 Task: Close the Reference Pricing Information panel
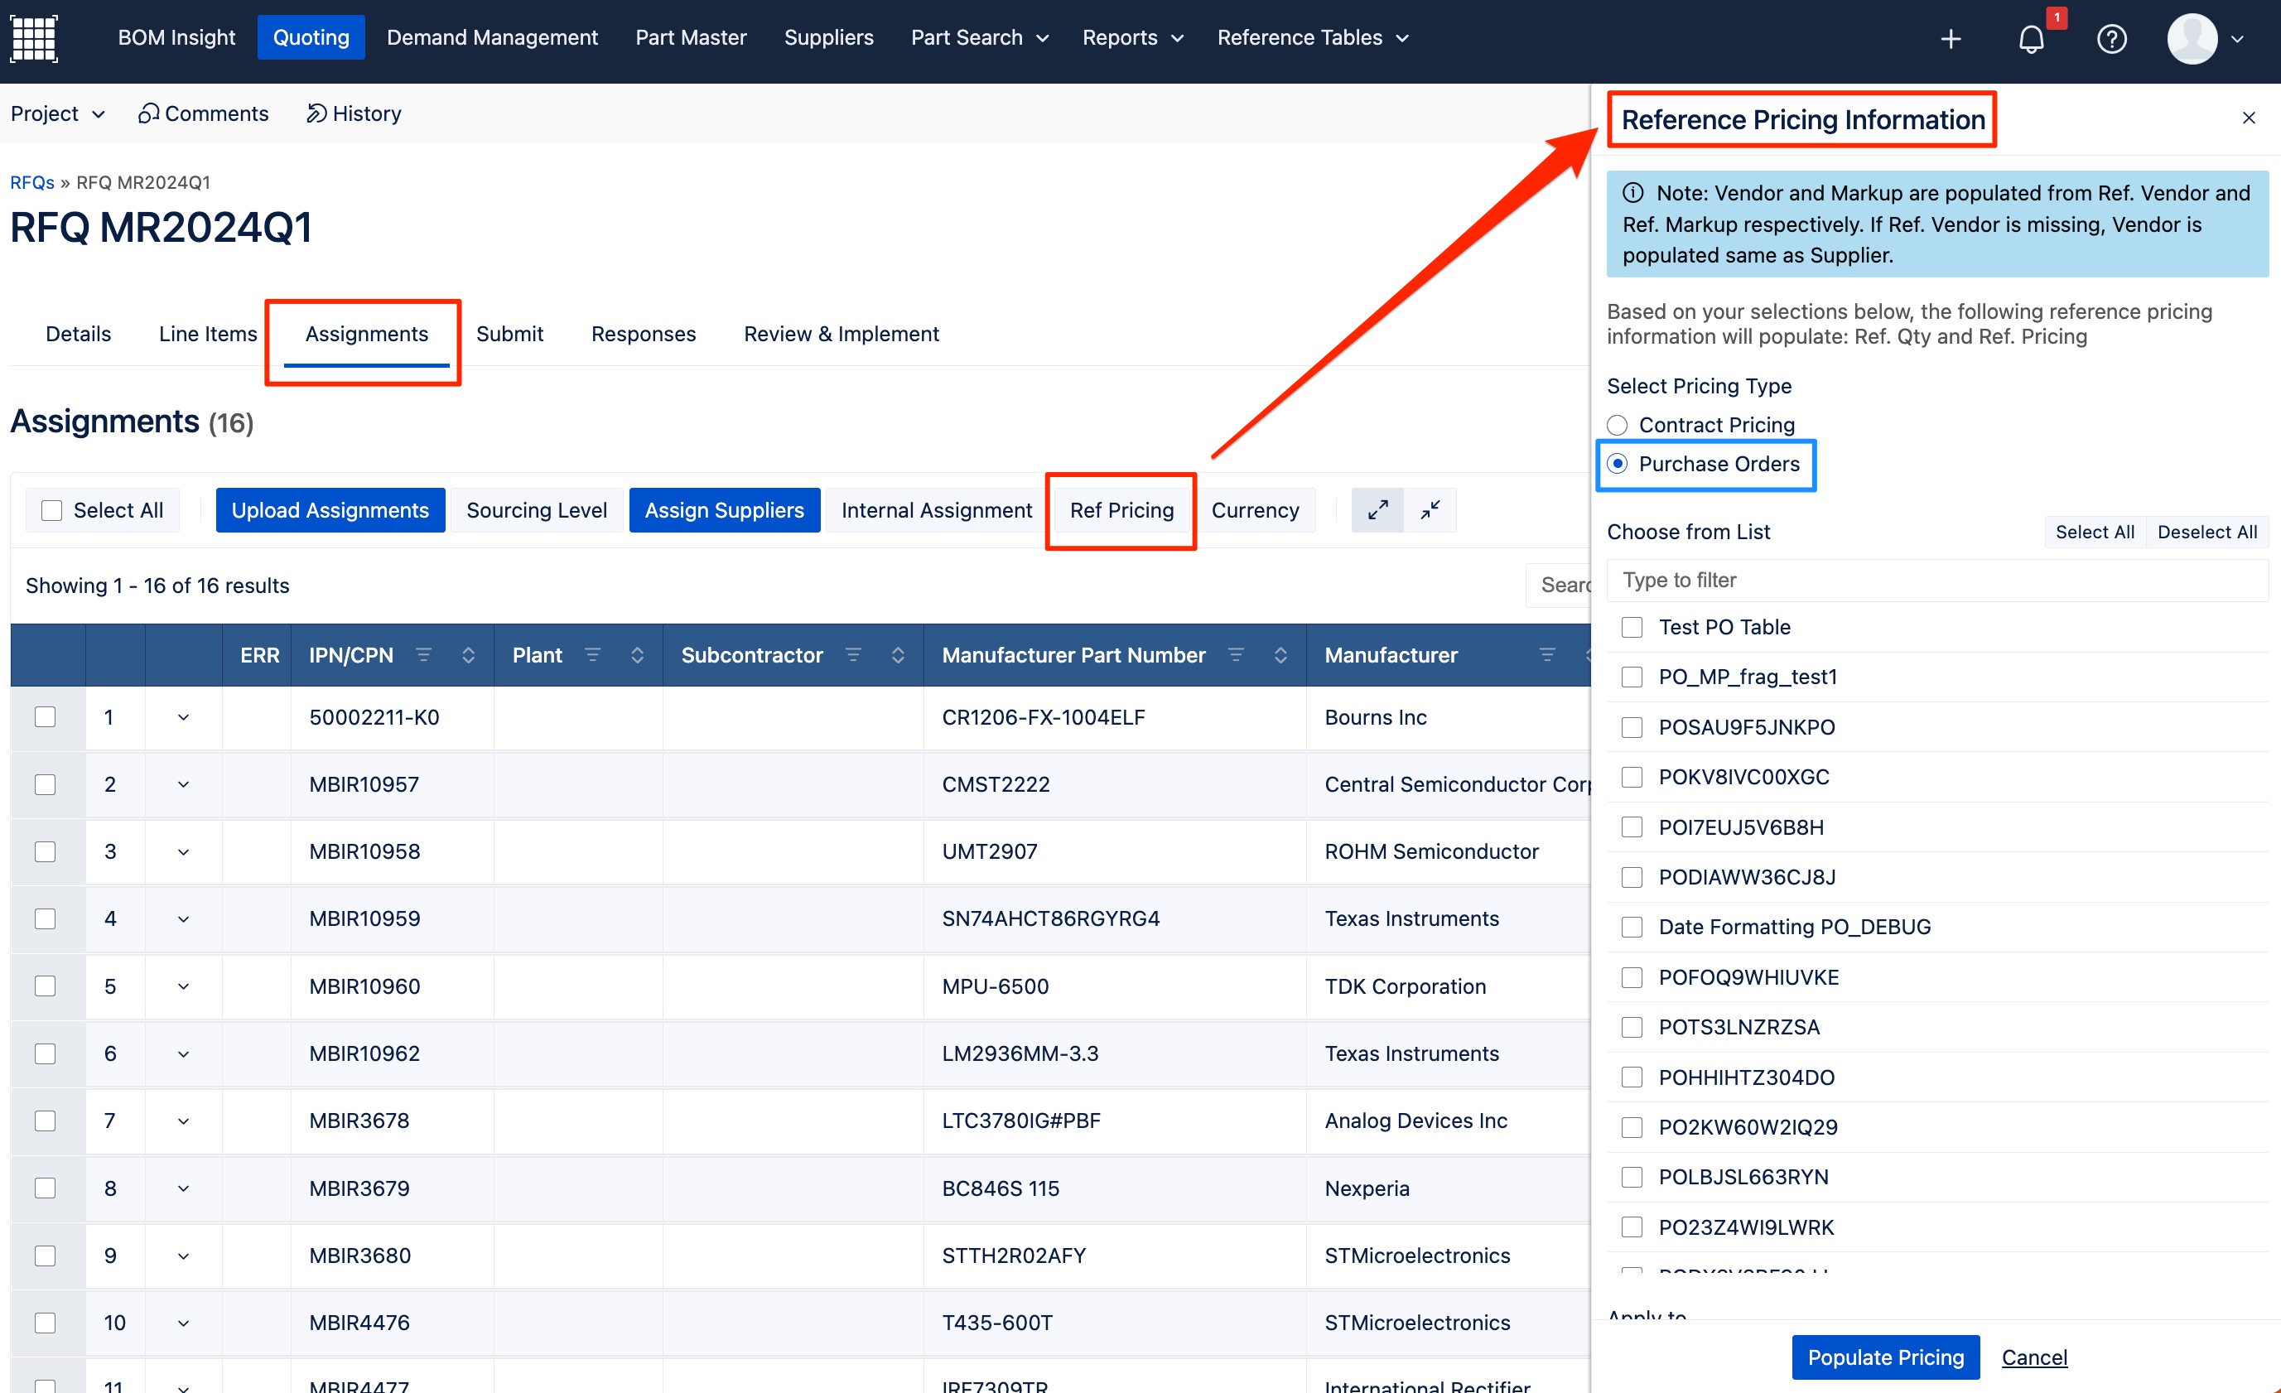click(x=2248, y=118)
